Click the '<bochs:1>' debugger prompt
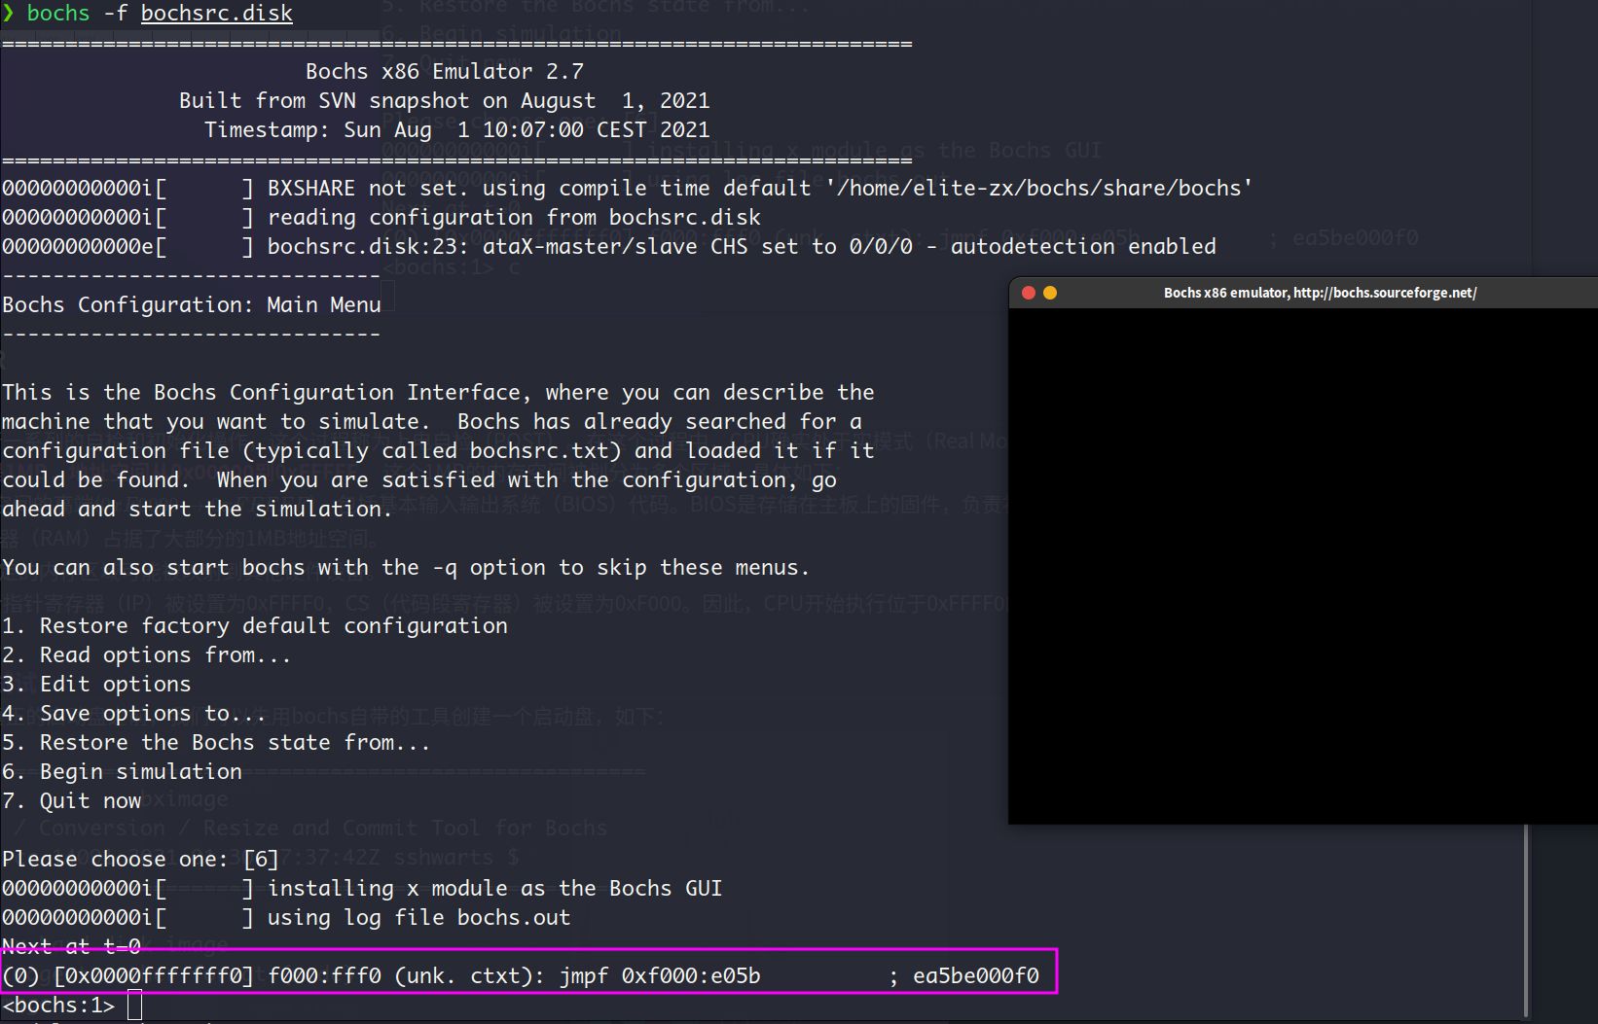 58,1006
